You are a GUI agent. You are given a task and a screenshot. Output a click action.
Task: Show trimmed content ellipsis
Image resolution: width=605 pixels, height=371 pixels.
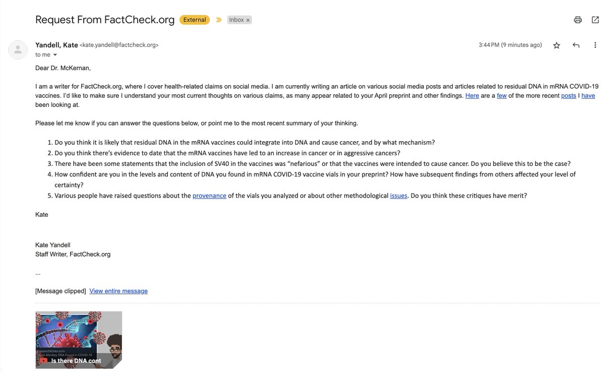(38, 273)
